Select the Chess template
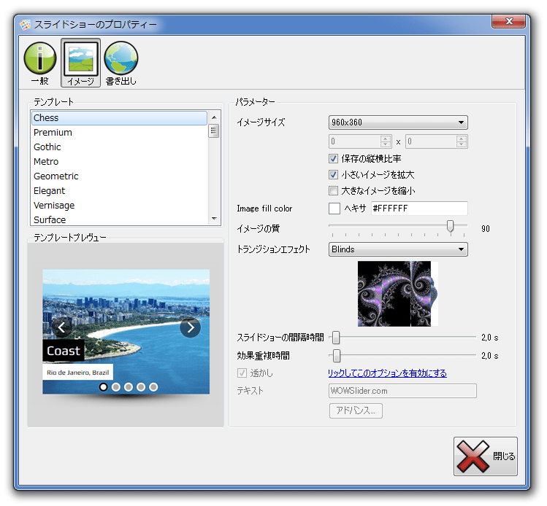 [119, 118]
